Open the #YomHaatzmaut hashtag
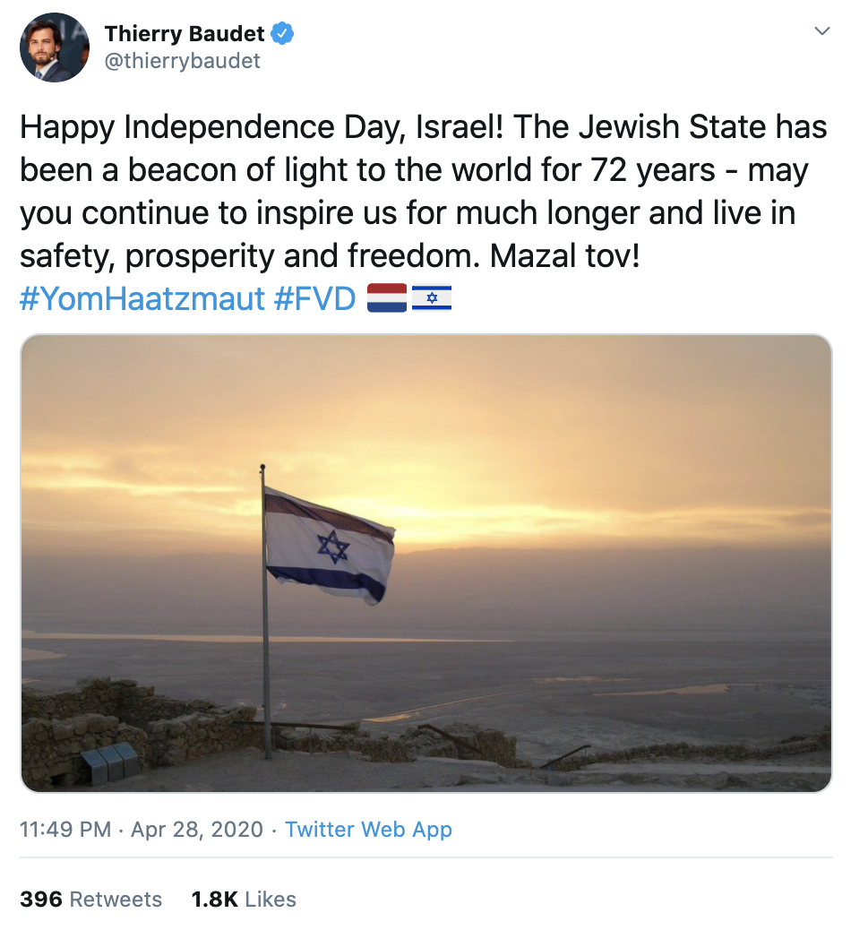Image resolution: width=851 pixels, height=930 pixels. point(142,298)
